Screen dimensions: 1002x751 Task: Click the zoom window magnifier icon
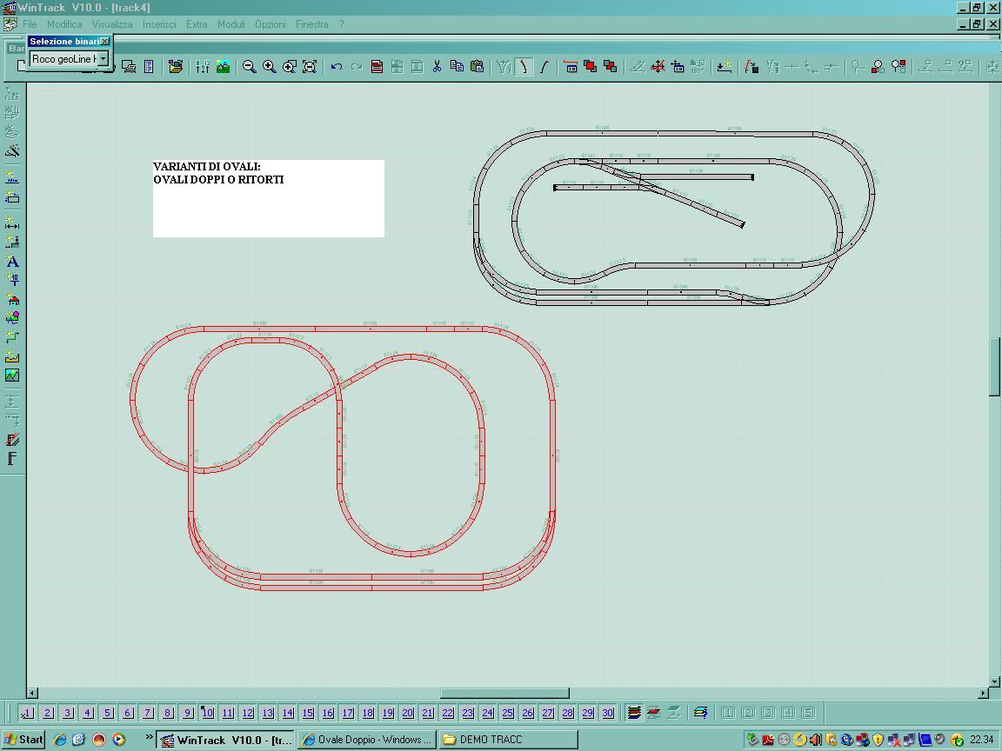(290, 66)
